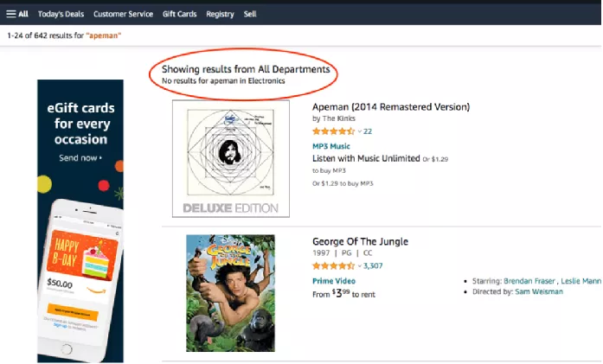Open Today's Deals in navigation bar
Screen dimensions: 603x364
[x=61, y=14]
